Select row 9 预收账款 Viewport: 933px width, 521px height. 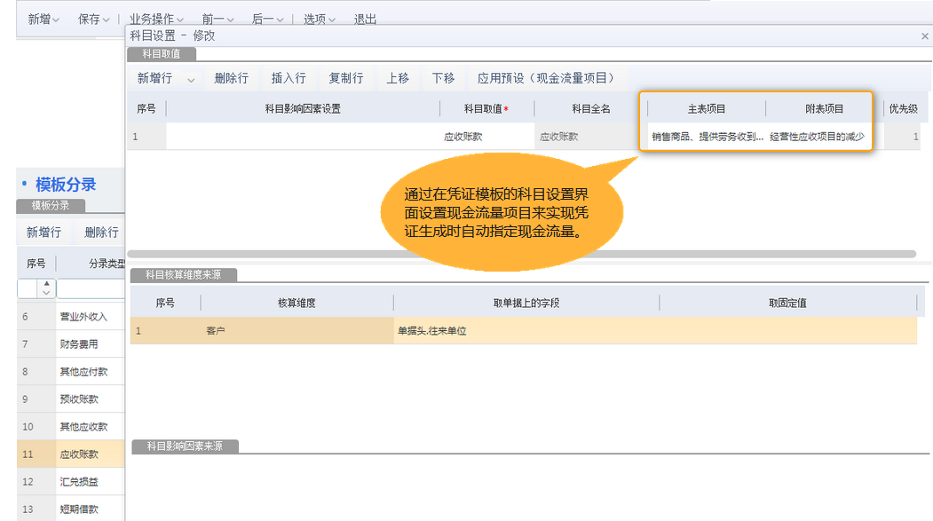pos(71,399)
